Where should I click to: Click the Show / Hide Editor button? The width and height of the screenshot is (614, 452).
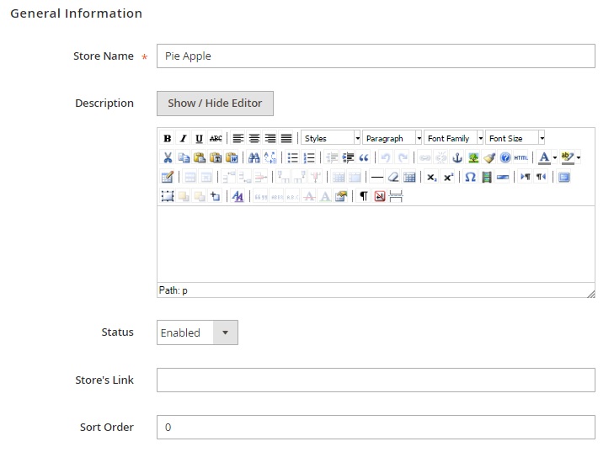215,104
